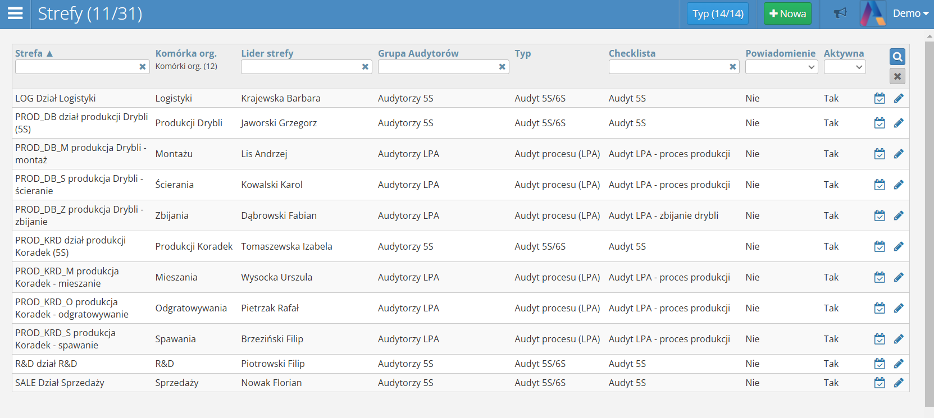
Task: Create new zone with Nowa button
Action: (x=787, y=13)
